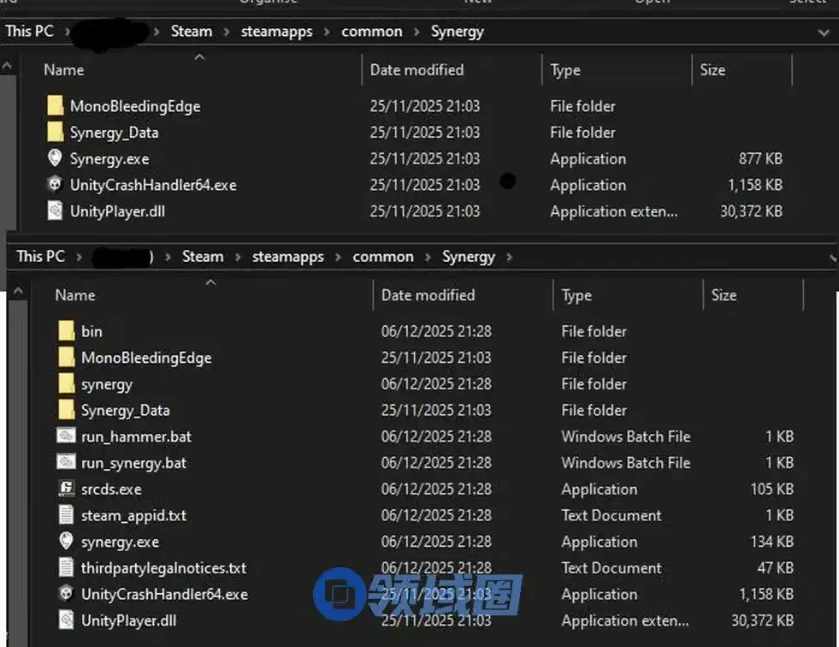
Task: Go to common in the lower window breadcrumb
Action: [383, 257]
